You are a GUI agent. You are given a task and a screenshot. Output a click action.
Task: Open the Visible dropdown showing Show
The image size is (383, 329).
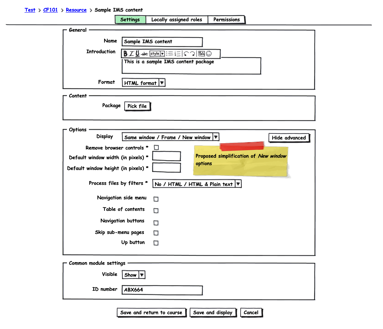133,275
